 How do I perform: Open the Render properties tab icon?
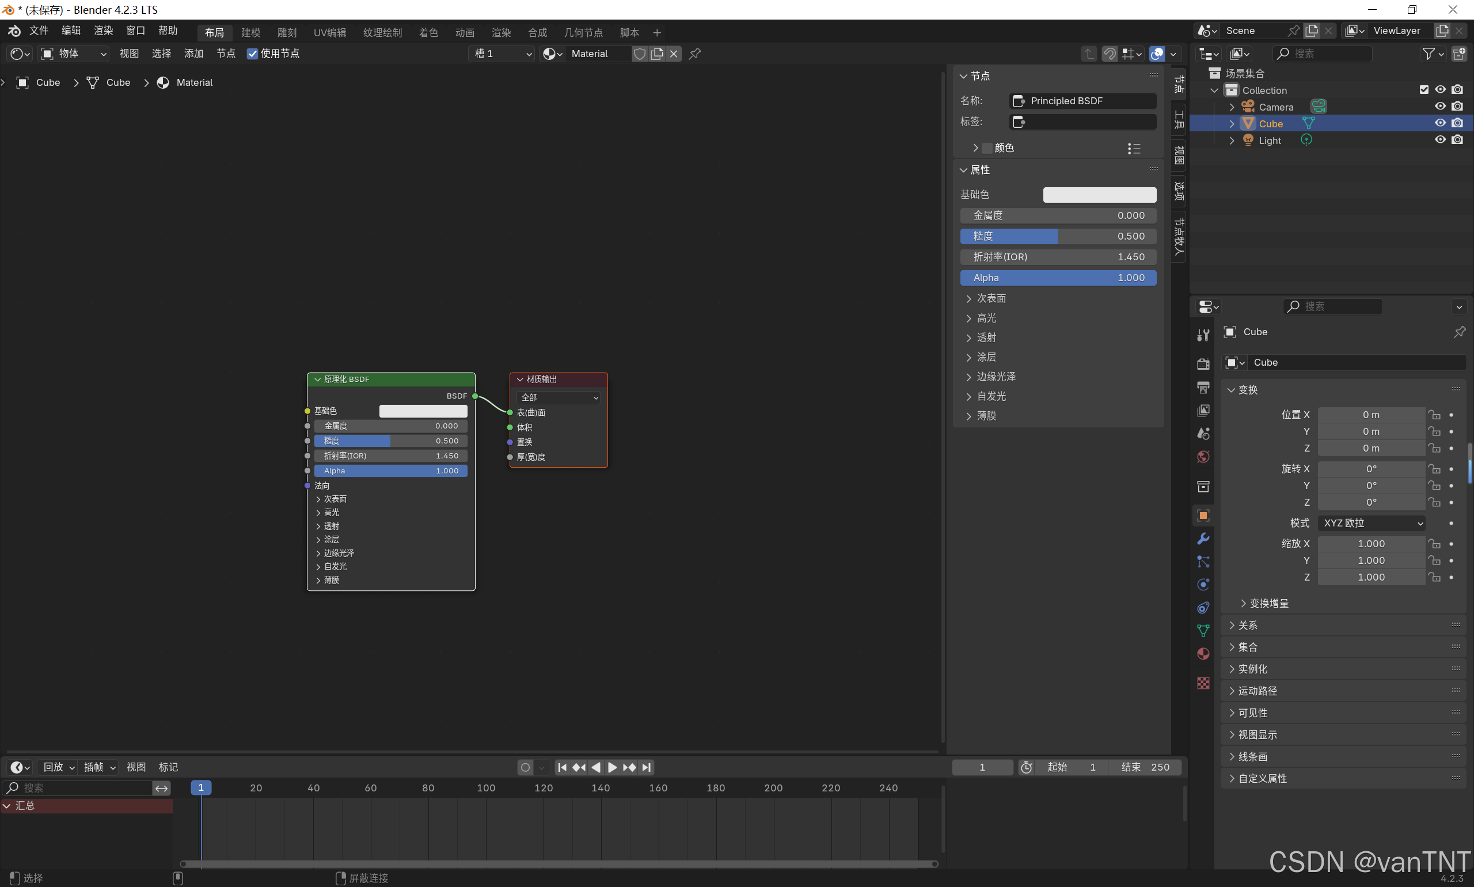(1203, 364)
